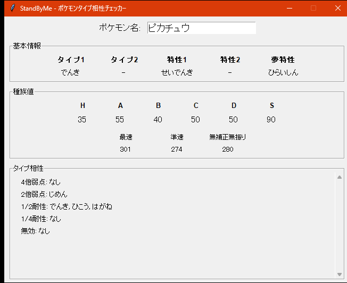
Task: Click the H stat header
Action: (x=82, y=105)
